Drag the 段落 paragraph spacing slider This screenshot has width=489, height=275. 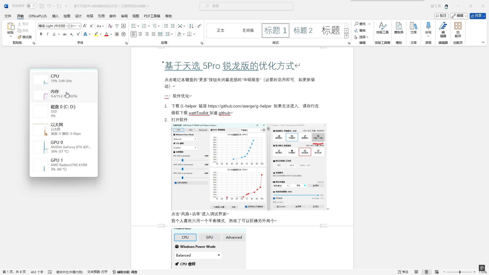[170, 34]
